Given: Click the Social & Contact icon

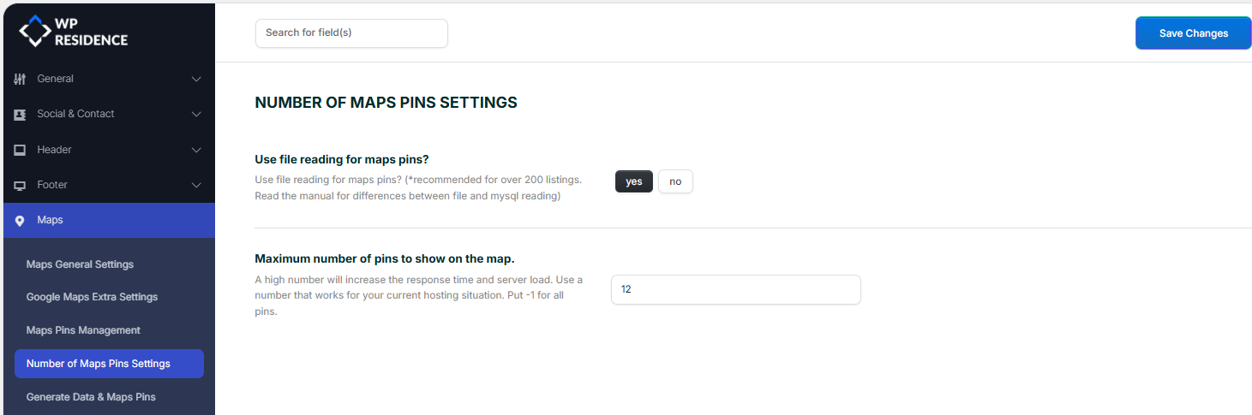Looking at the screenshot, I should pos(20,115).
